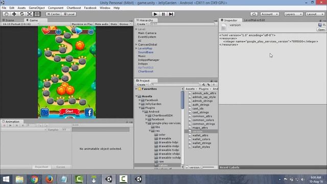Select Chartboost object in Hierarchy
This screenshot has height=184, width=327.
146,72
